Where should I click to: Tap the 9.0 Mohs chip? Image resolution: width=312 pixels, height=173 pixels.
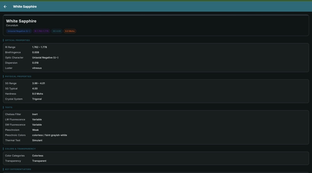point(70,31)
